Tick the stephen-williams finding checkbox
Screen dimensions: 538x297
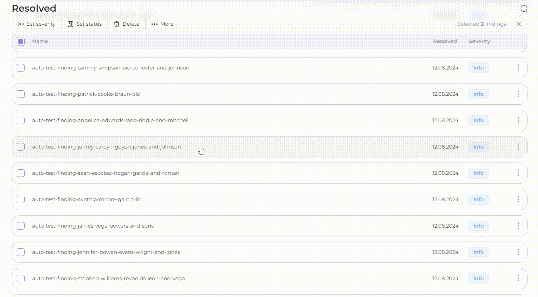pos(21,279)
